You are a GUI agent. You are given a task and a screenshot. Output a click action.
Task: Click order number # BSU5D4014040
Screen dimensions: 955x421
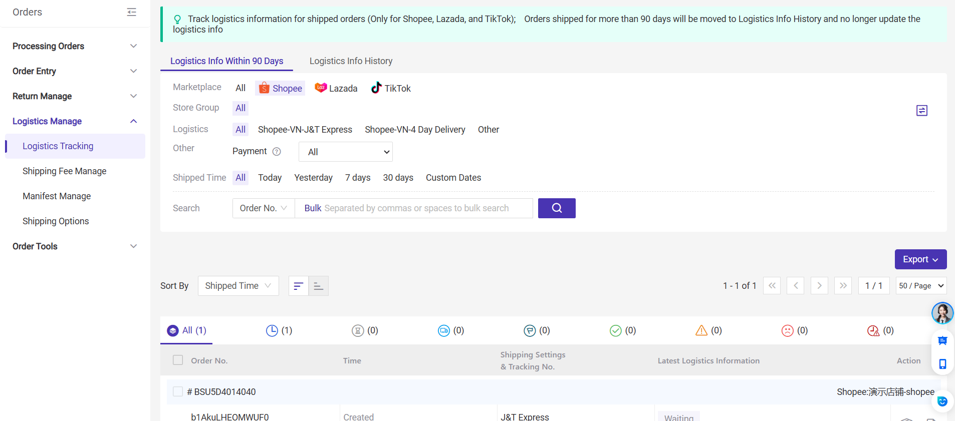[221, 392]
